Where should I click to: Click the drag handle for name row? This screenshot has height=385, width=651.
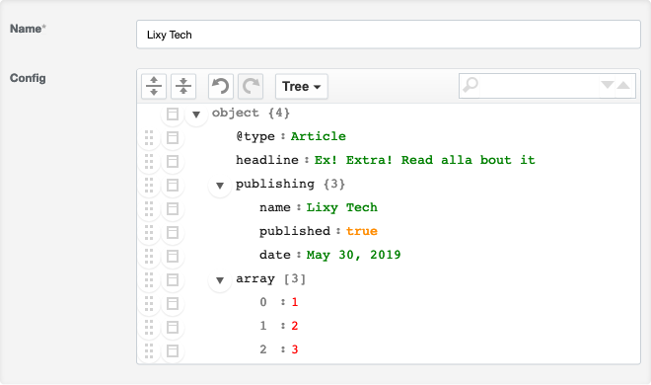(149, 208)
